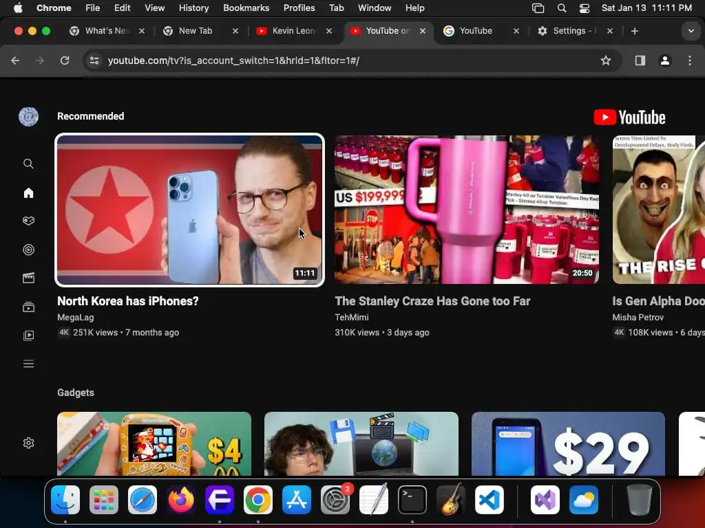
Task: Open the Library play-stack icon in sidebar
Action: tap(28, 335)
